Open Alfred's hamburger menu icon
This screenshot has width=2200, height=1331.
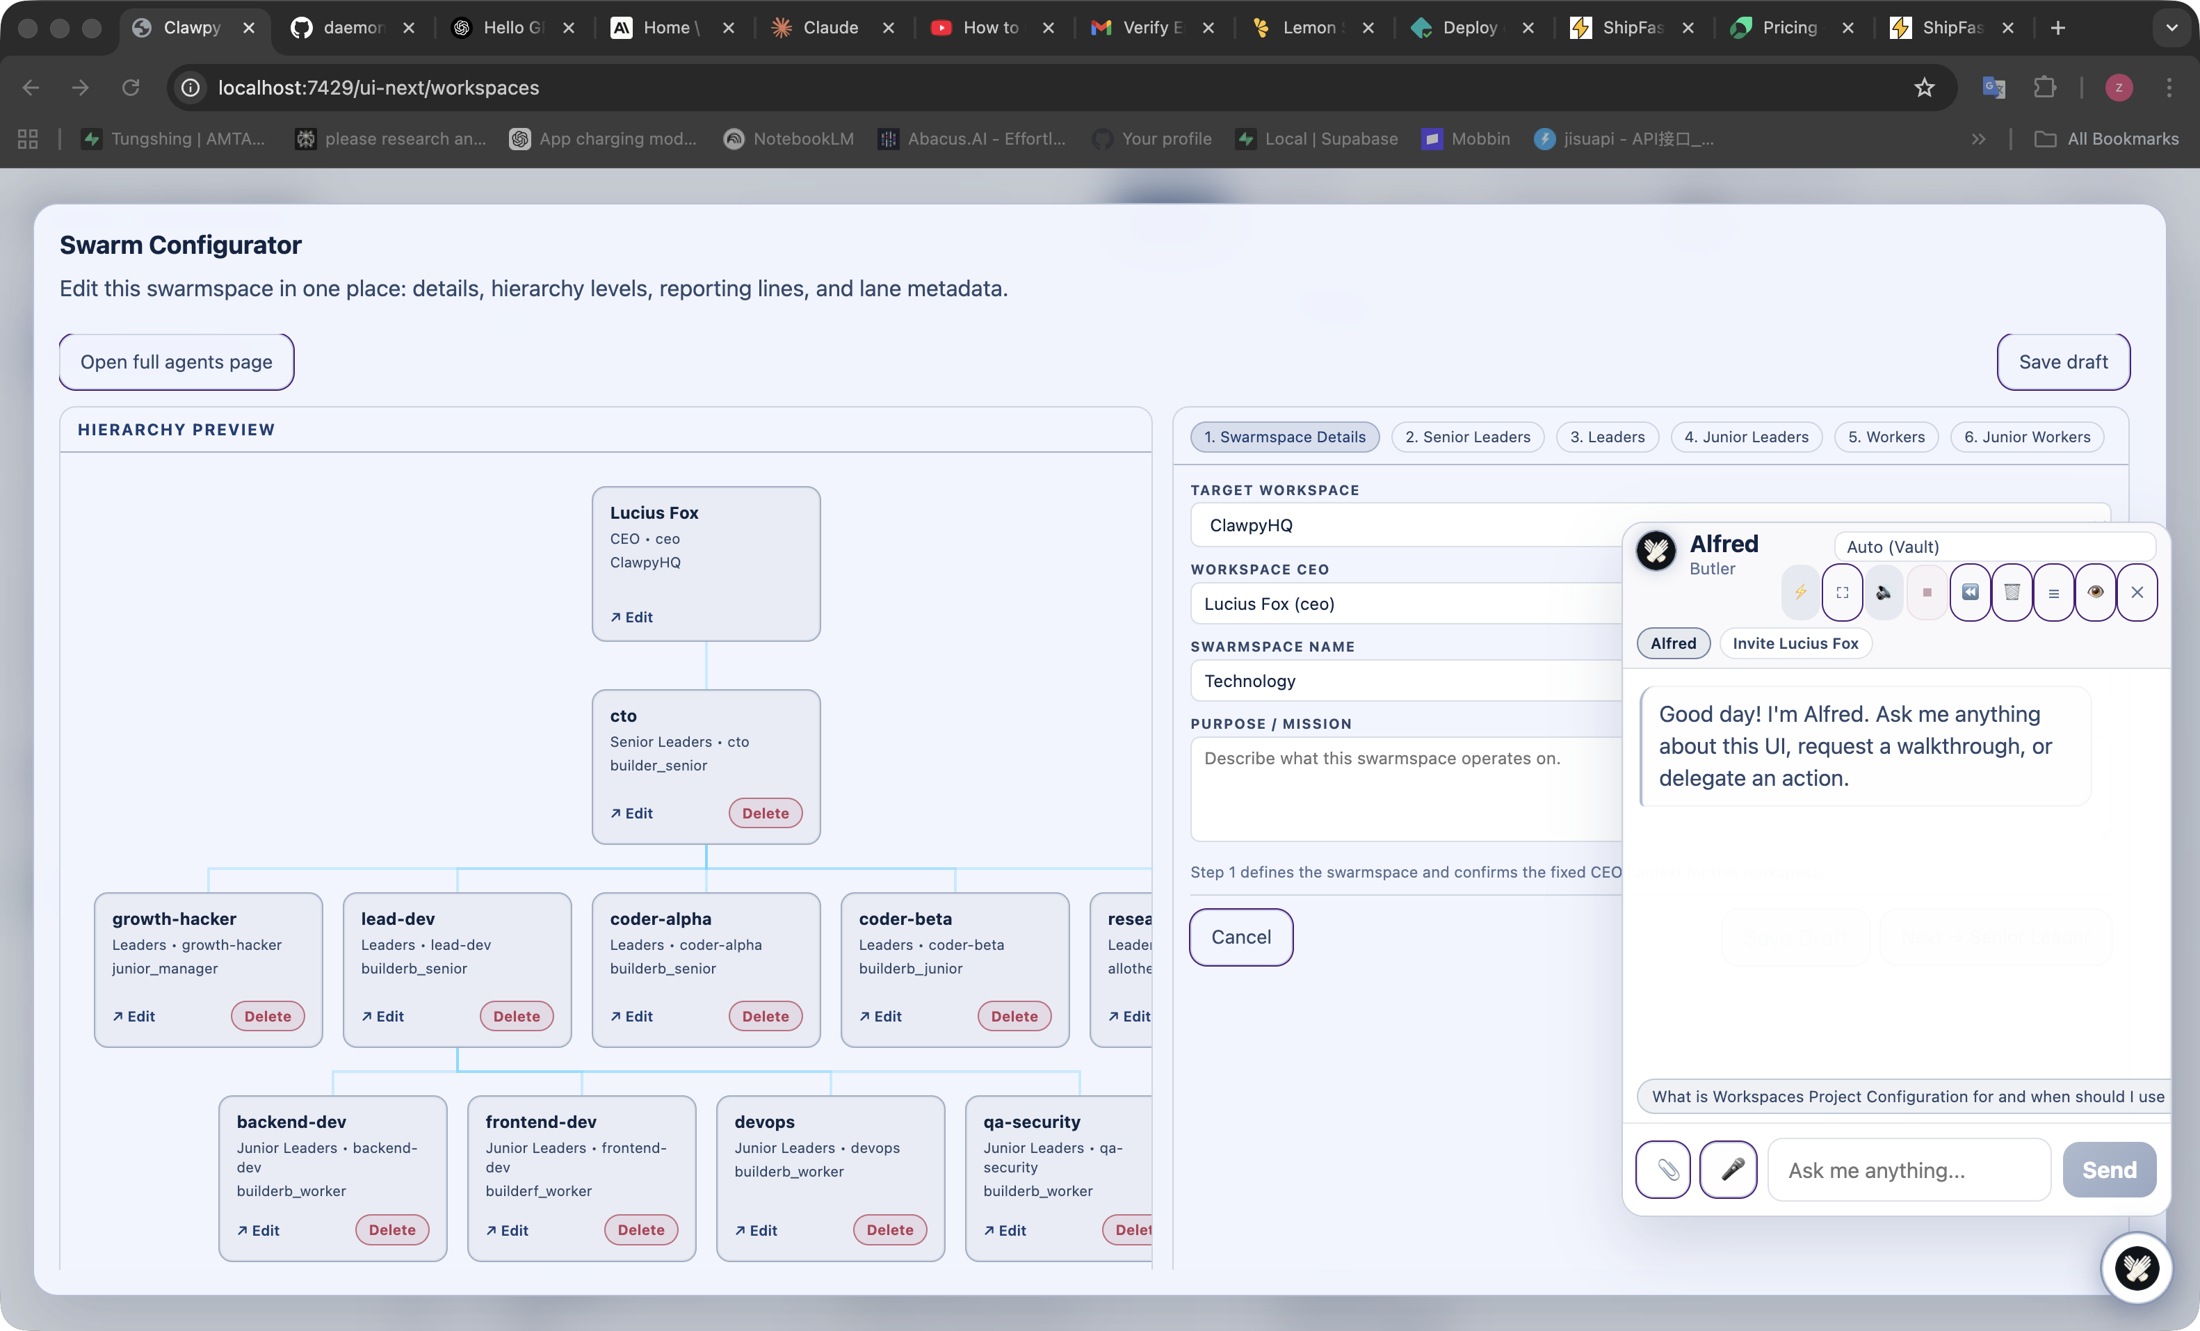2055,592
